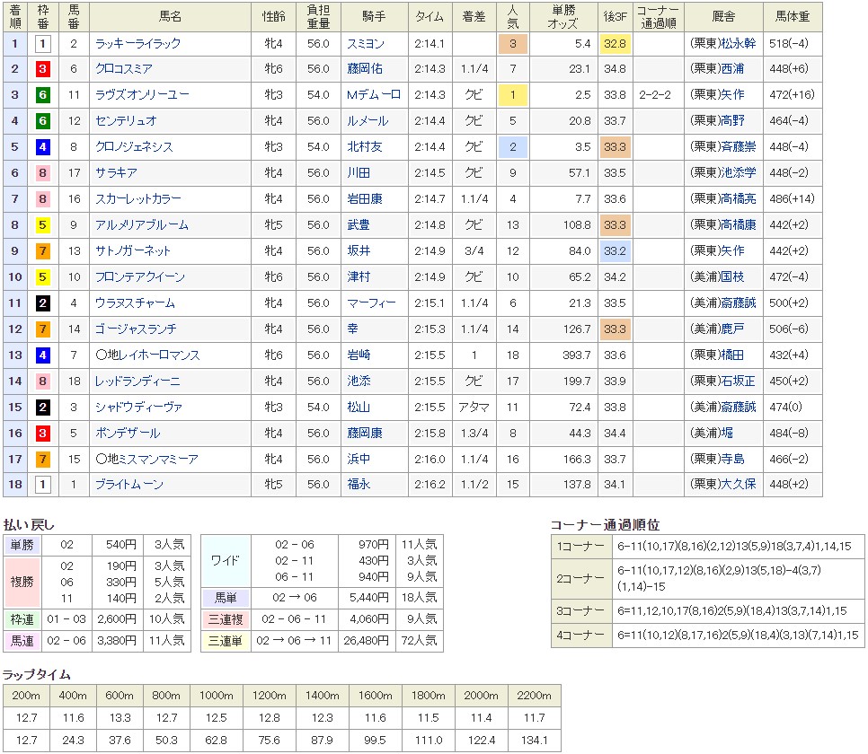Open trainer link 西浦

coord(732,69)
